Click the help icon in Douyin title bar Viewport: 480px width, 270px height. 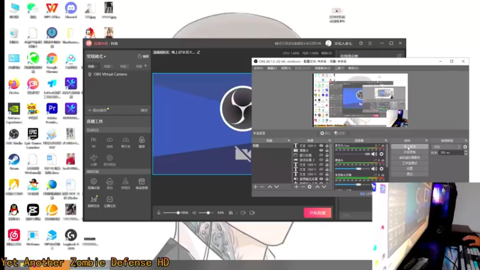361,43
